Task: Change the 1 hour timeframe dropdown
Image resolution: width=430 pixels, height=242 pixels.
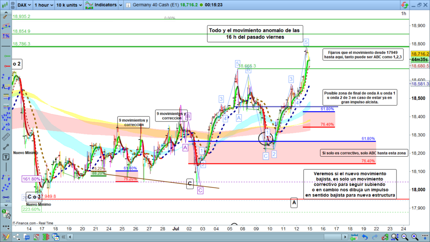Action: (x=43, y=5)
